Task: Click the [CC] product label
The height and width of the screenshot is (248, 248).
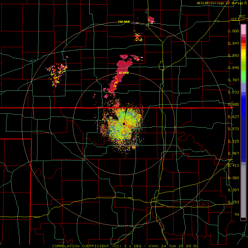Action: [x=235, y=19]
